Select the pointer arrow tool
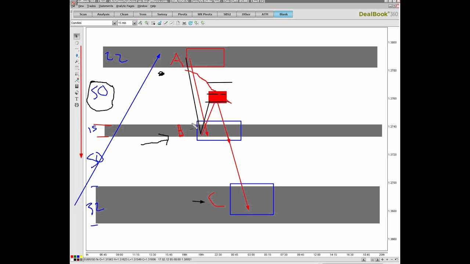This screenshot has height=264, width=470. 76,36
